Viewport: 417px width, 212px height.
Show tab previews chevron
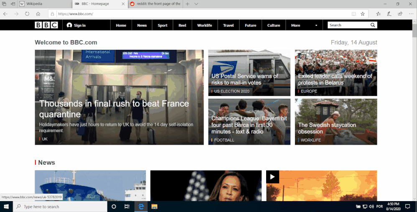(x=196, y=4)
